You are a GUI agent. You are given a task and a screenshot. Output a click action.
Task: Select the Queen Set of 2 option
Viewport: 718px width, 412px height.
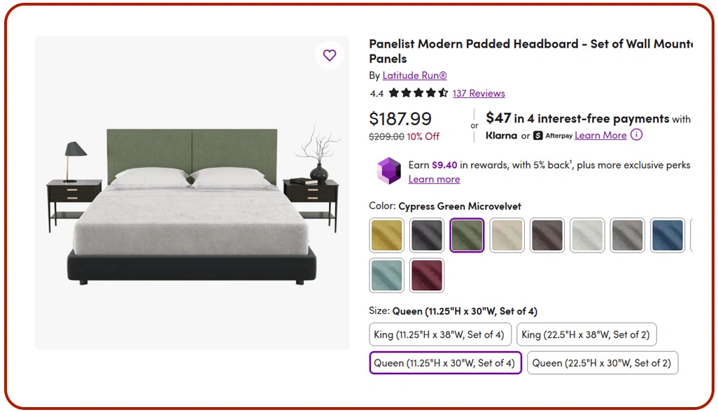click(602, 362)
